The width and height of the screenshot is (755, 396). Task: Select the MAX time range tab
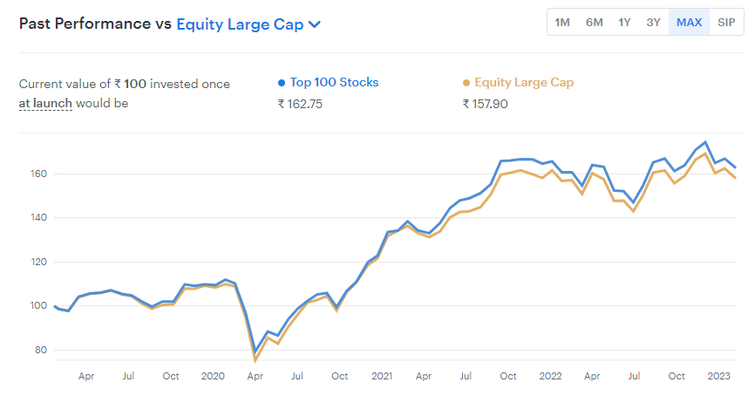pyautogui.click(x=689, y=22)
